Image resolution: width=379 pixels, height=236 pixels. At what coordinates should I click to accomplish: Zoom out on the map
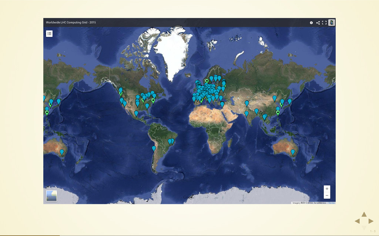[x=327, y=195]
